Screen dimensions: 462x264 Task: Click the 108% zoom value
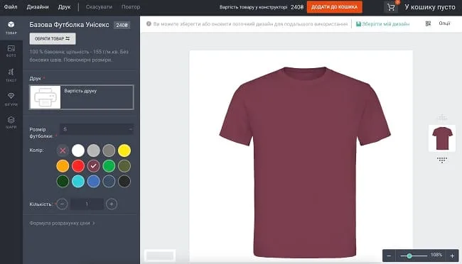tap(436, 255)
